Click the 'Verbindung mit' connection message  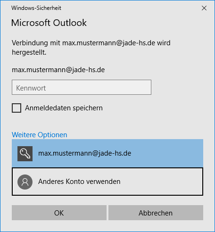(x=91, y=48)
